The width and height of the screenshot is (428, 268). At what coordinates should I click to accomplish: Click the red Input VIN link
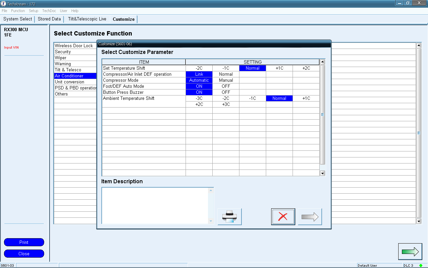point(11,48)
